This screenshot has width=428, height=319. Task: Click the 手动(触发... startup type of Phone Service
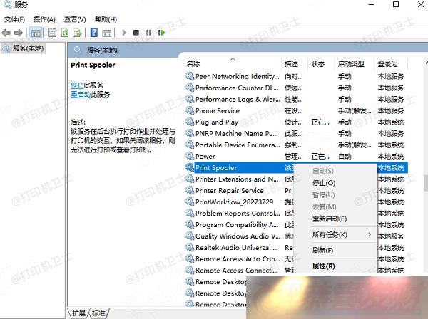355,110
